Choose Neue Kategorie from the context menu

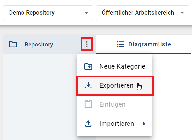click(122, 66)
